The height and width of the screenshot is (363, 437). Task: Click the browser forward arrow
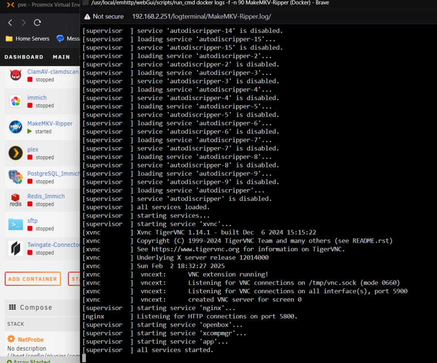click(24, 23)
